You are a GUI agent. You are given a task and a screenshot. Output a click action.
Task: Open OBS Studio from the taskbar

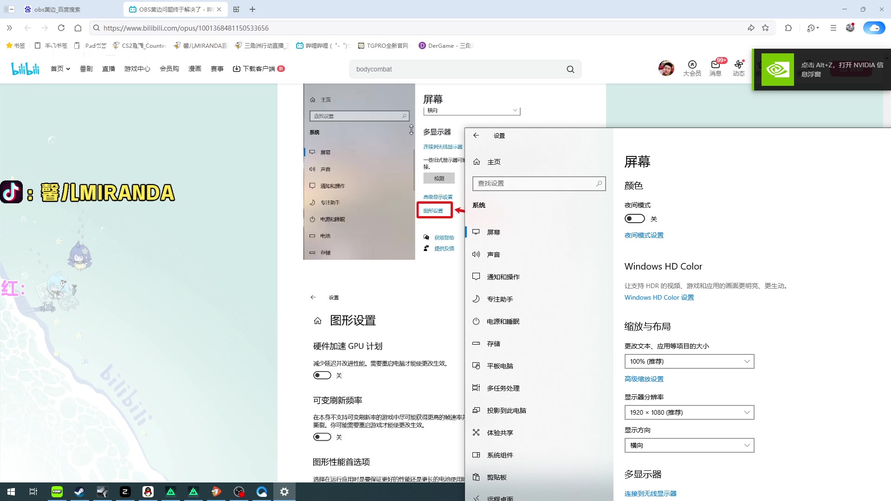pyautogui.click(x=239, y=492)
